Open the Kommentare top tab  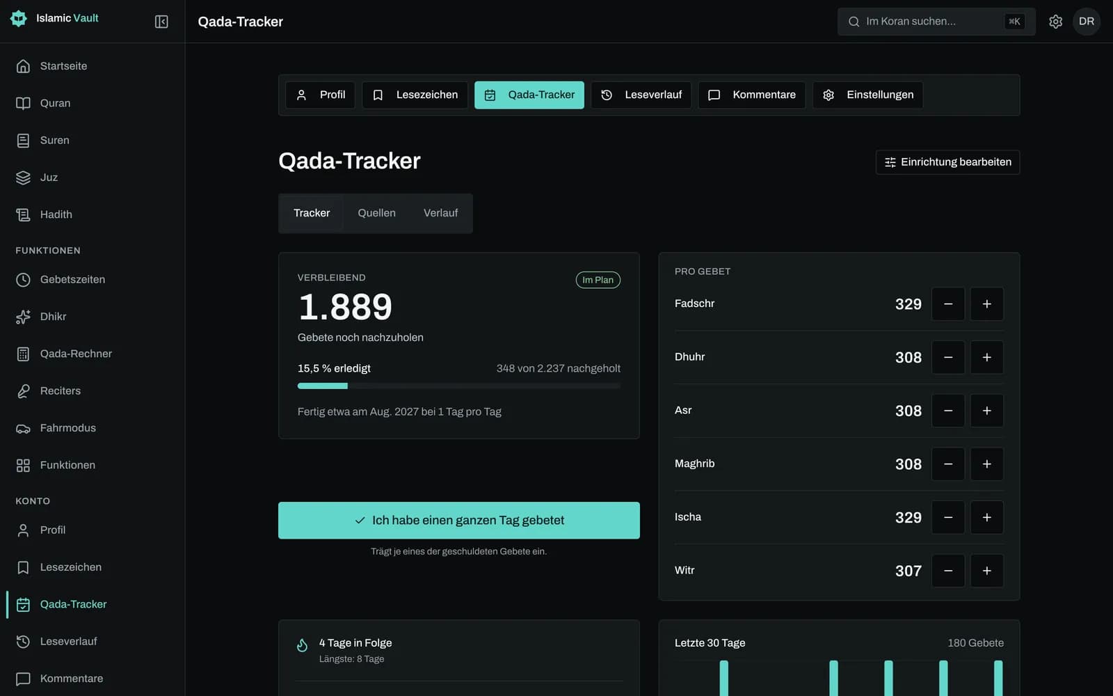tap(752, 95)
